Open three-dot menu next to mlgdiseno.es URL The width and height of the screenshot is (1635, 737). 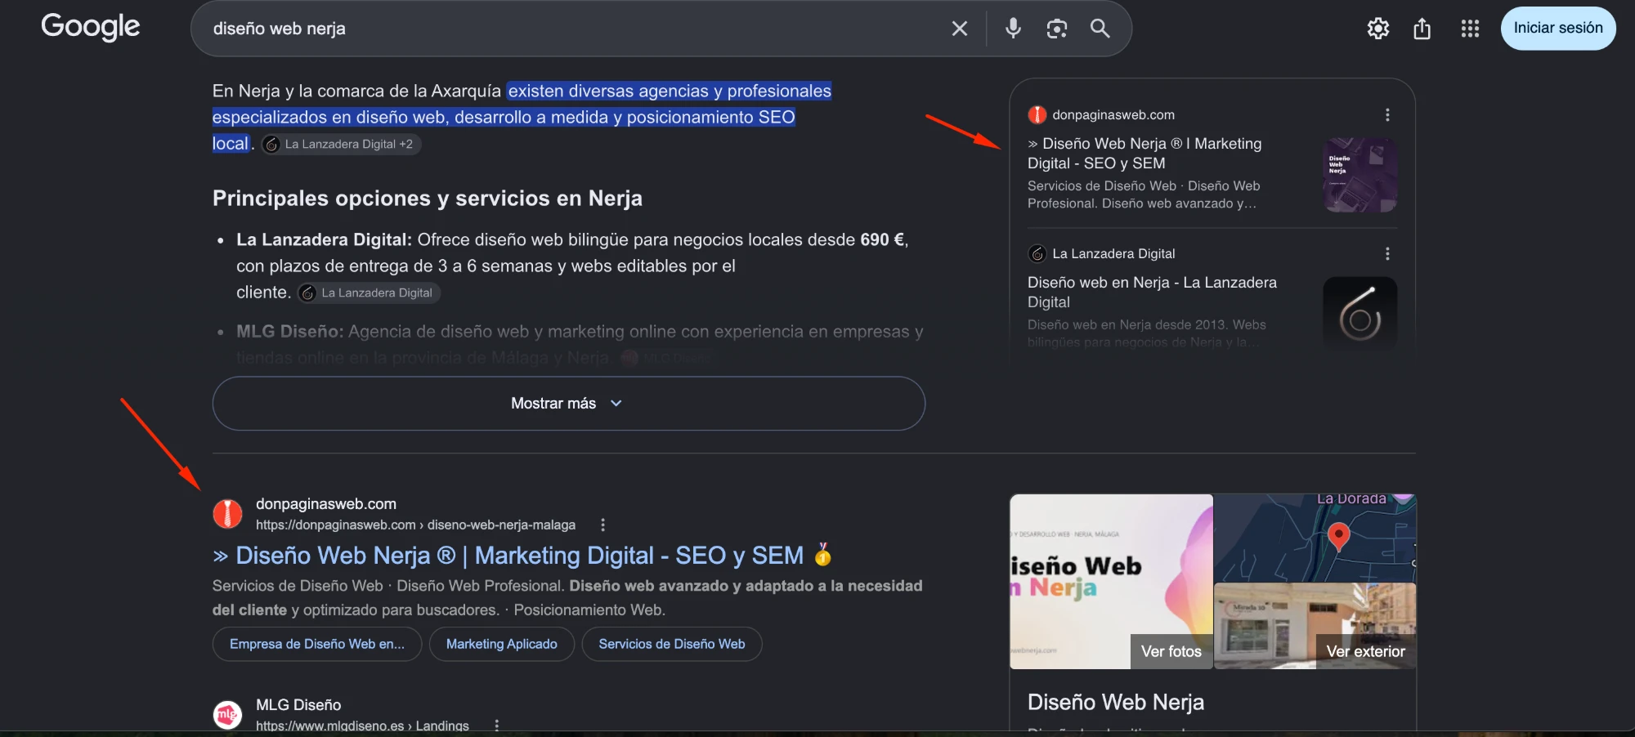point(496,726)
